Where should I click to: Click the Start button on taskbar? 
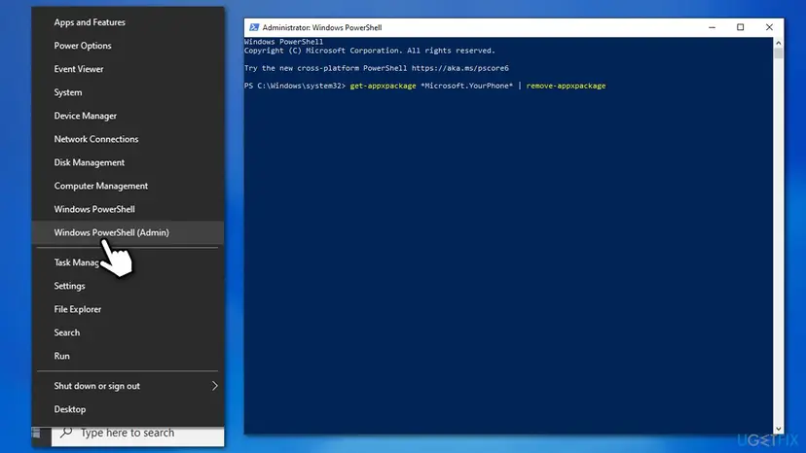[x=36, y=433]
